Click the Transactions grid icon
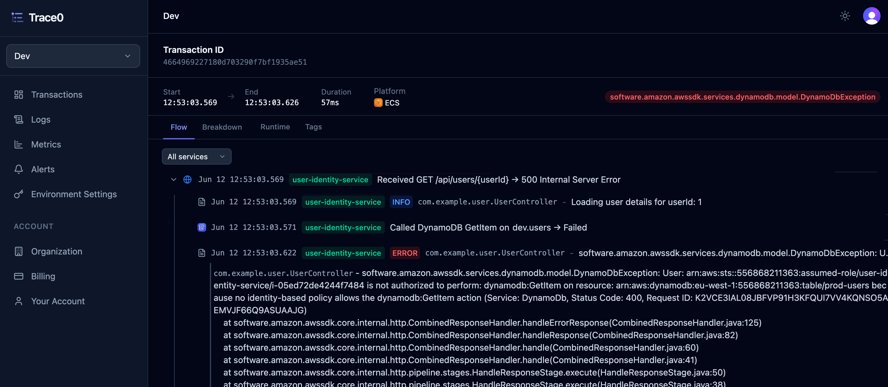Image resolution: width=888 pixels, height=387 pixels. (19, 95)
